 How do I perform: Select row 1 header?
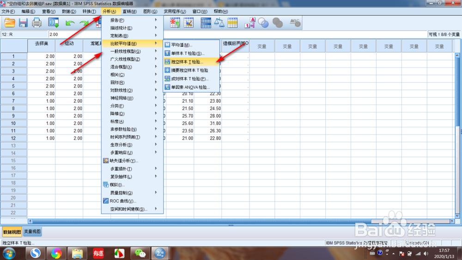tap(13, 56)
